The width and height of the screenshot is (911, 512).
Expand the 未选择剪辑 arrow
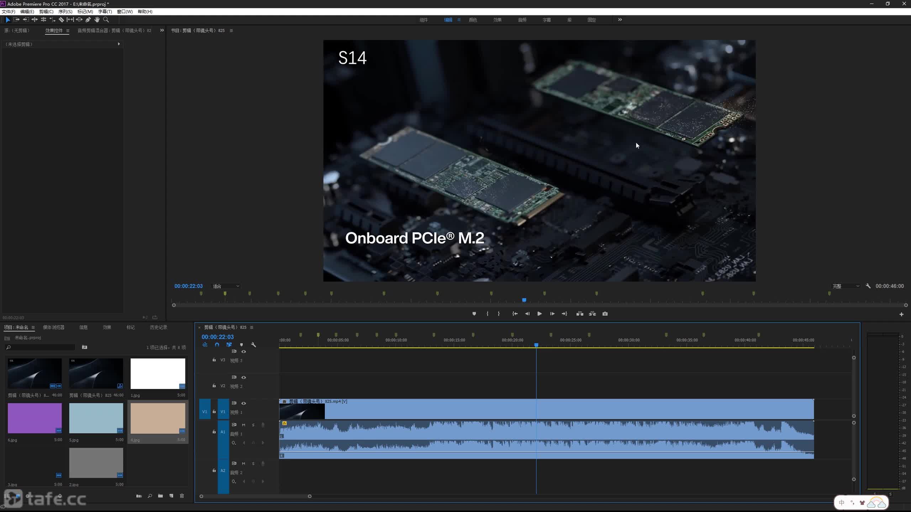(119, 44)
